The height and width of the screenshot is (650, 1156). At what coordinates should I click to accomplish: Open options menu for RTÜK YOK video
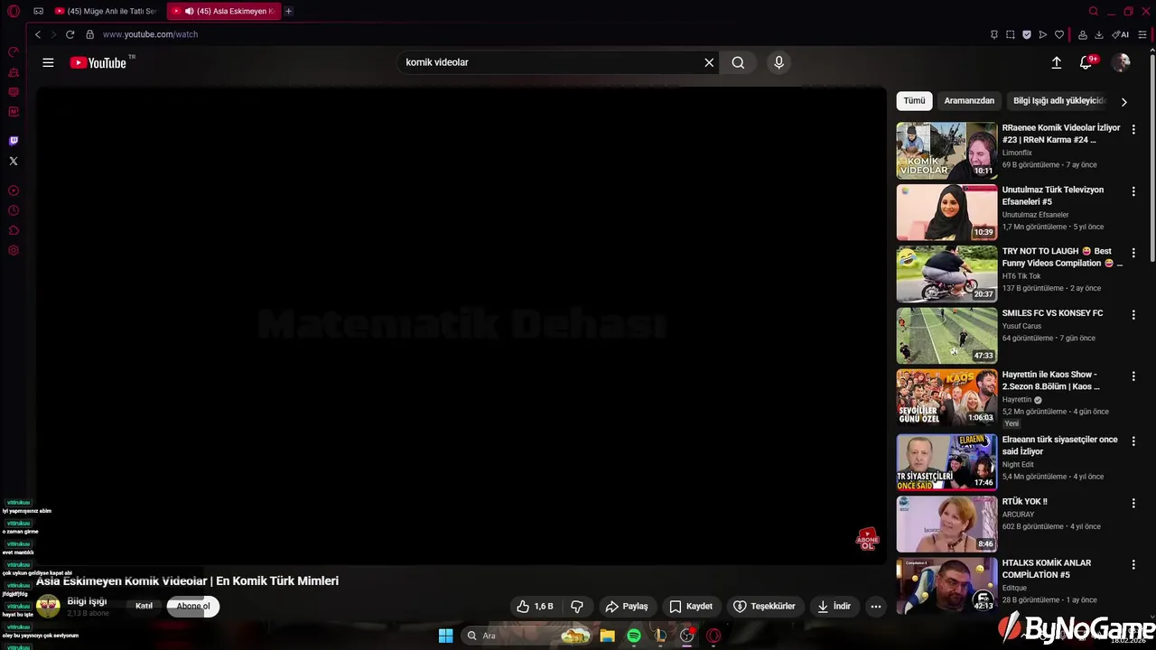point(1133,503)
